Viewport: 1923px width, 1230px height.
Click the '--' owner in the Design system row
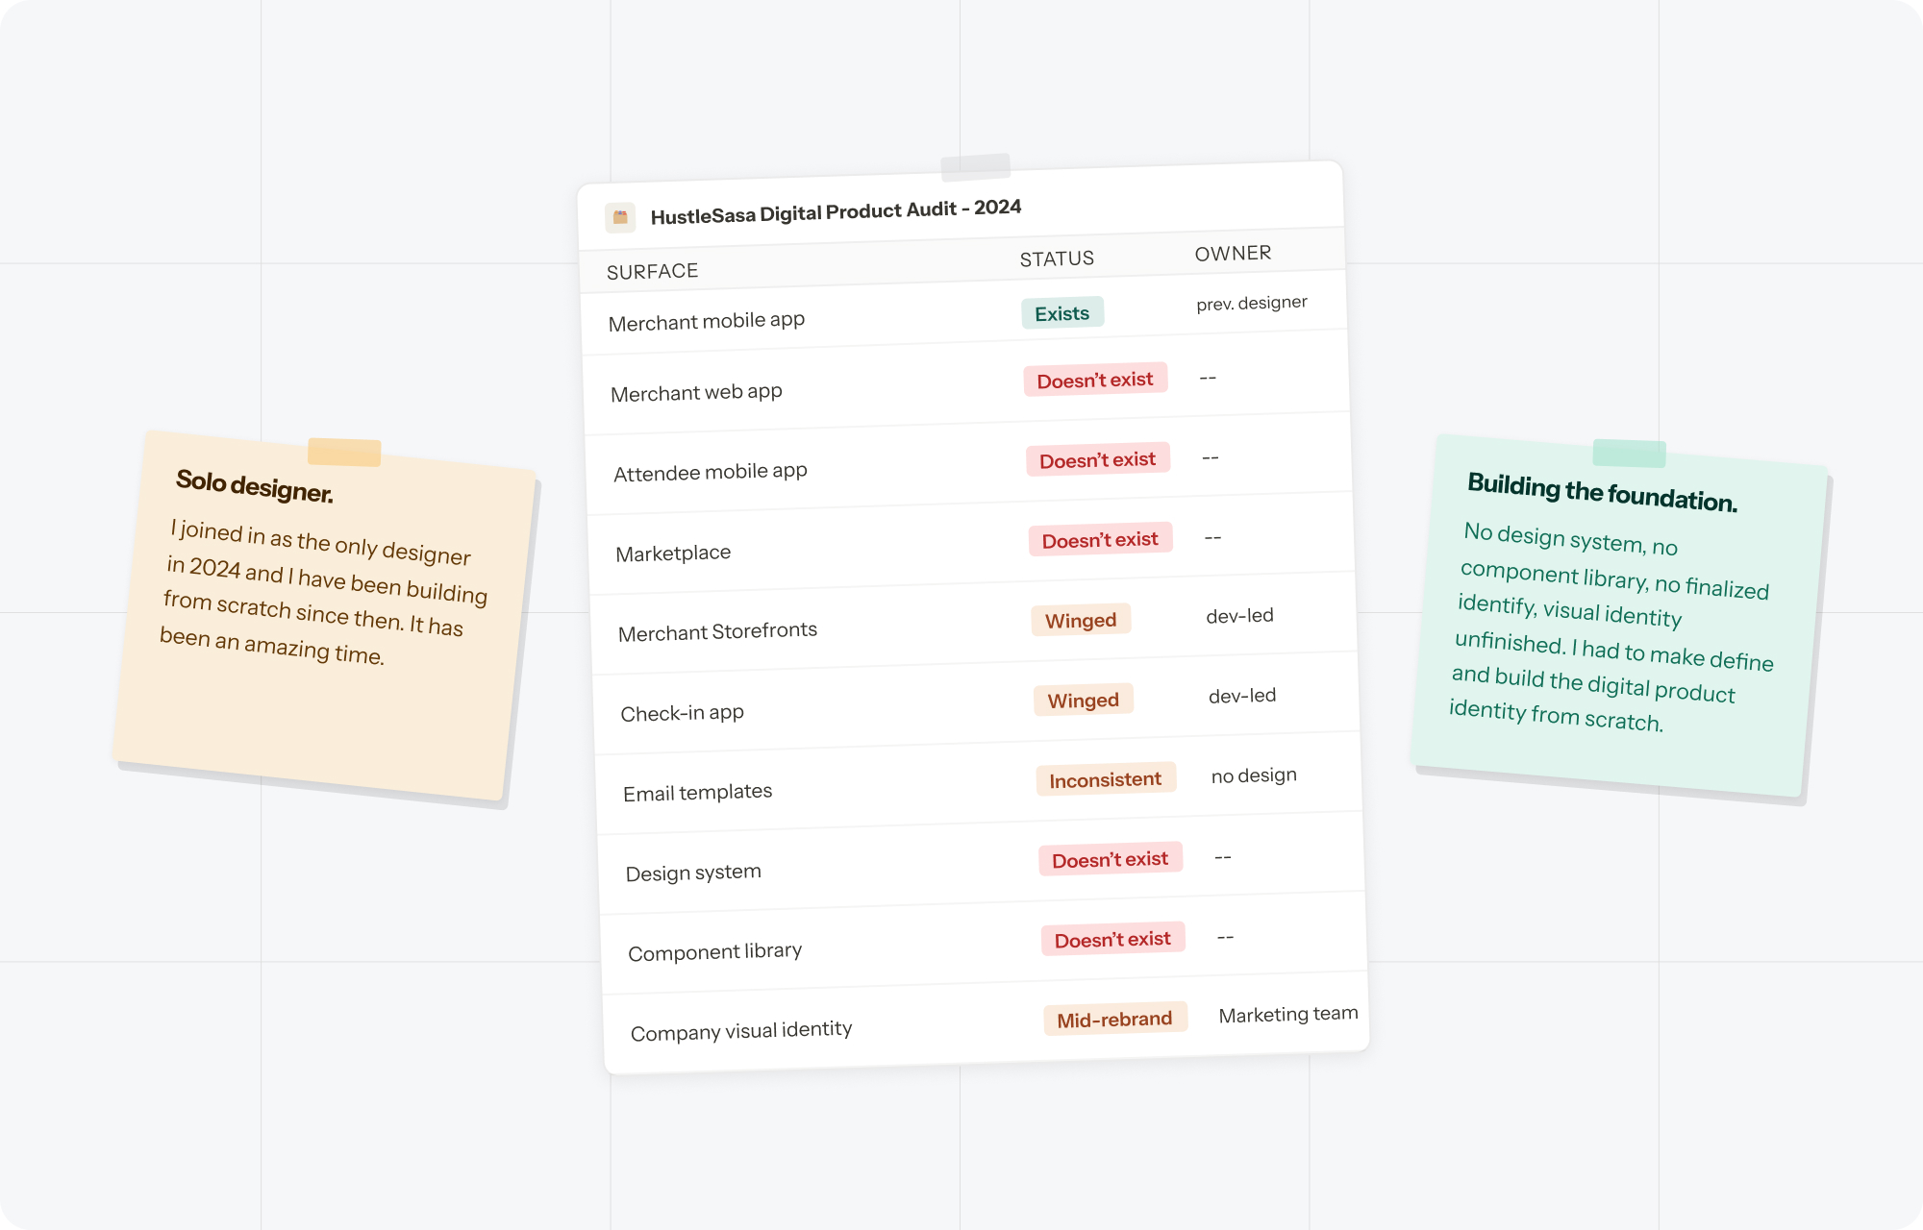pos(1223,856)
